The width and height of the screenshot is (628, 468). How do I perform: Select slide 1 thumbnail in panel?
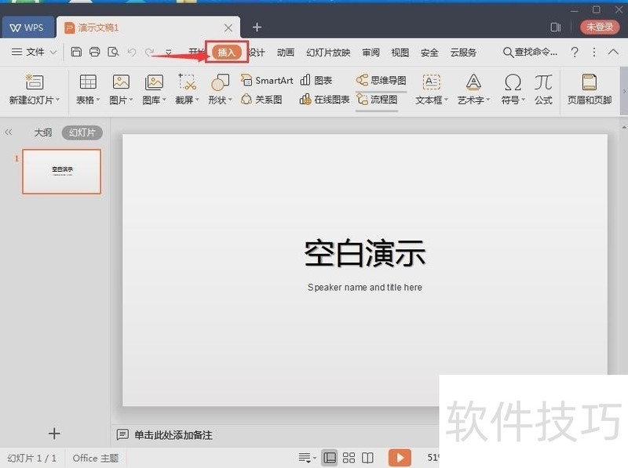pyautogui.click(x=62, y=172)
